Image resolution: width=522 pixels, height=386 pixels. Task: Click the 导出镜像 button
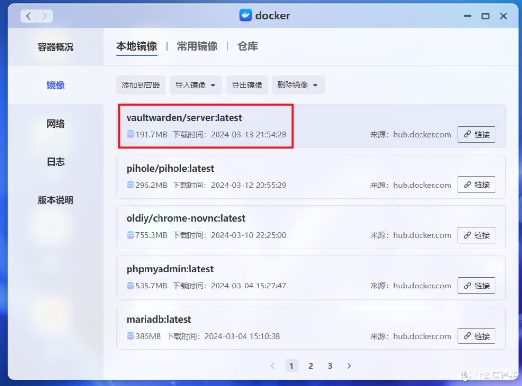click(x=247, y=85)
